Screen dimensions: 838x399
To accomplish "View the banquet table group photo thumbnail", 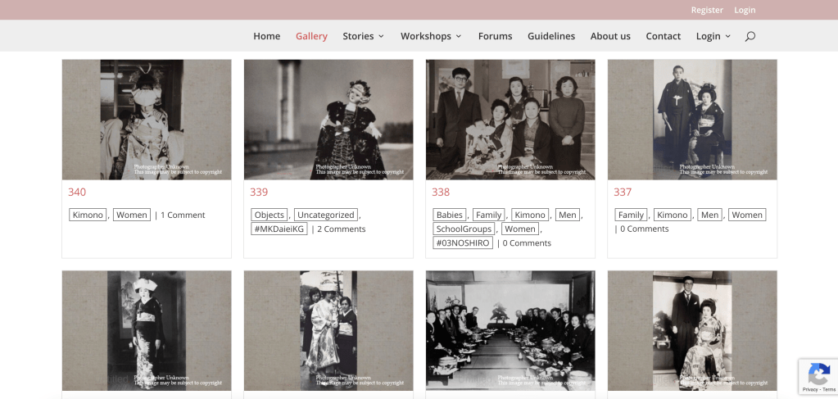I will tap(510, 330).
